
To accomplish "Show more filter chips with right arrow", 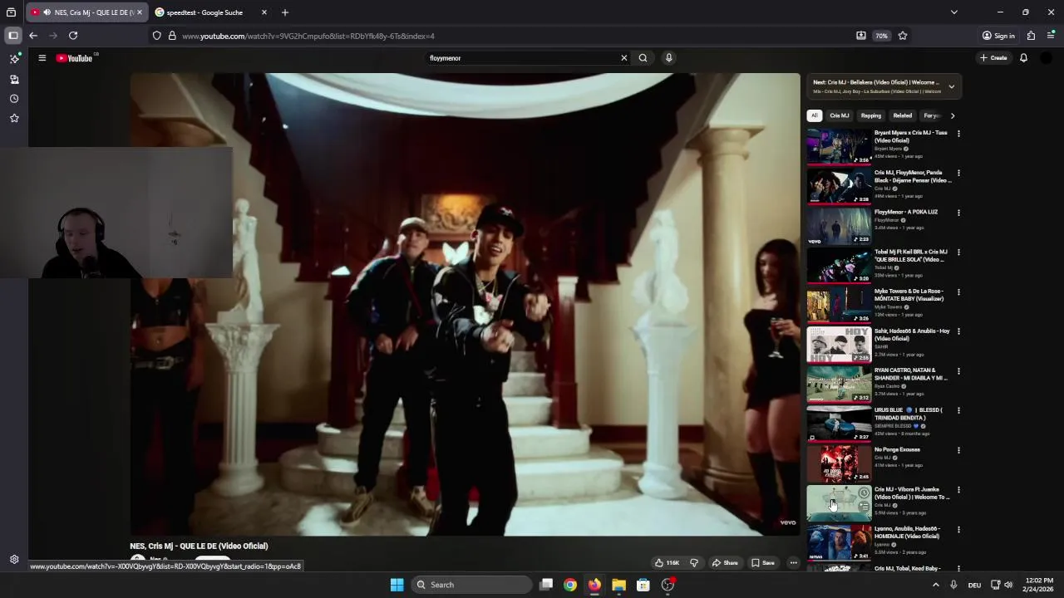I will (953, 115).
